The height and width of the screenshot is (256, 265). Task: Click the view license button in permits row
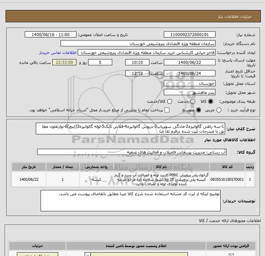38,254
